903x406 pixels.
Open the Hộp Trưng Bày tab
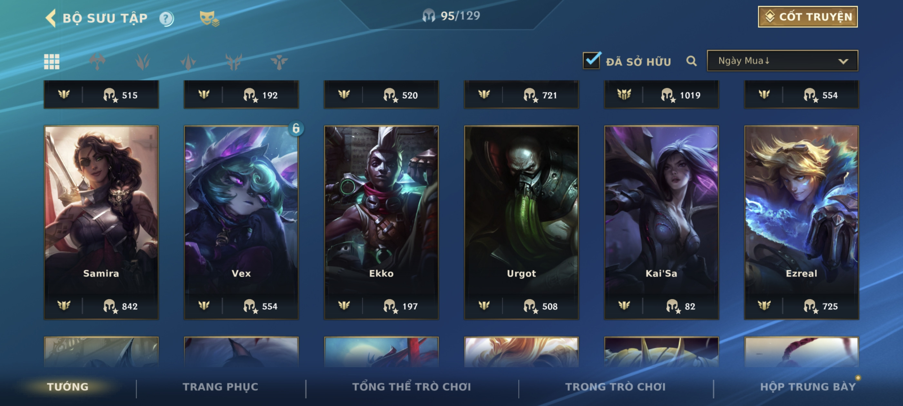point(808,387)
